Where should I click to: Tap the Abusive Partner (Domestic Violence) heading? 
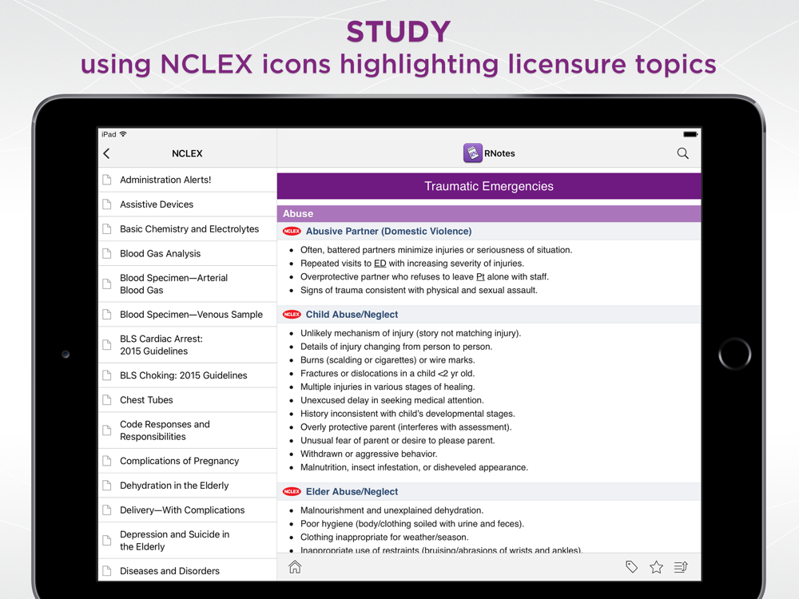(389, 232)
